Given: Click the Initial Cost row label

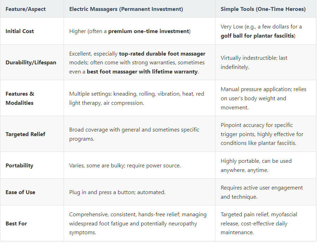Looking at the screenshot, I should pyautogui.click(x=20, y=31).
